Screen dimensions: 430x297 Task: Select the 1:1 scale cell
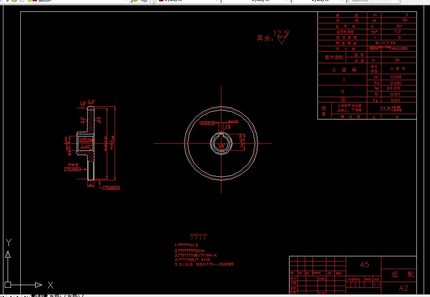(x=377, y=285)
